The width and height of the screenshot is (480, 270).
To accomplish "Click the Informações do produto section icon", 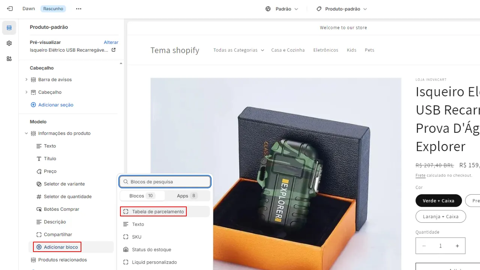I will point(33,133).
